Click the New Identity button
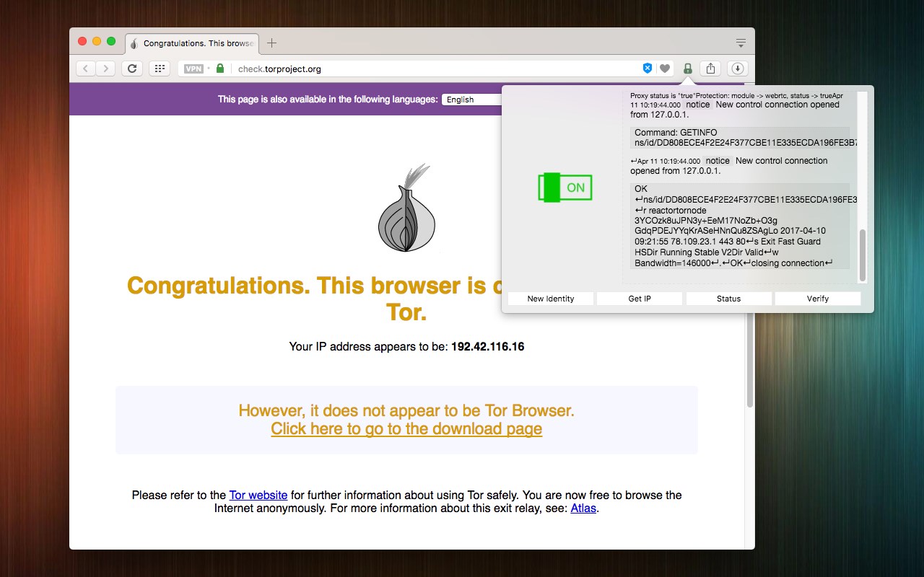 point(551,299)
